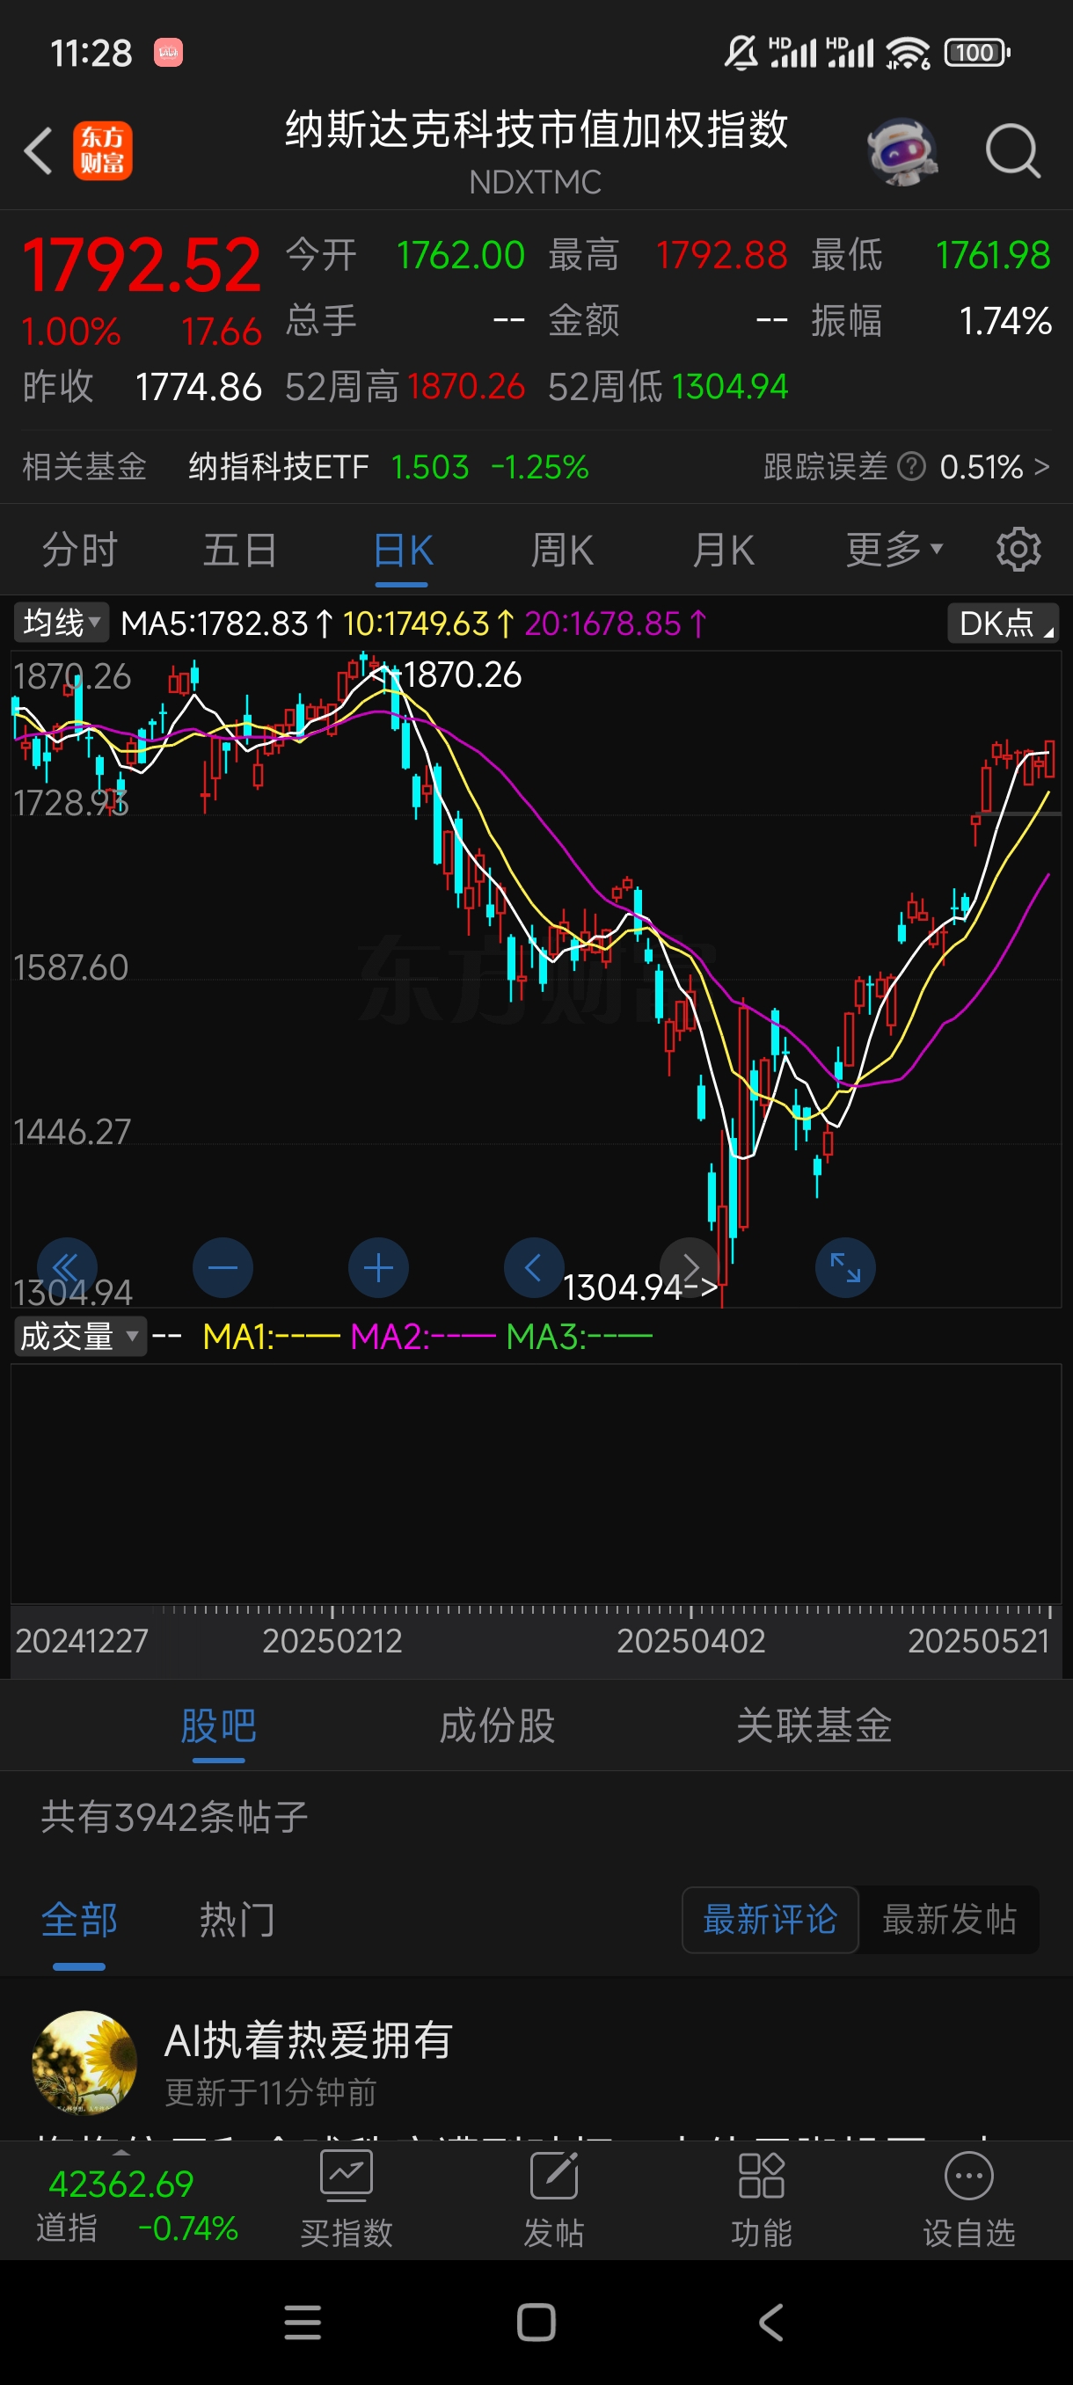Open the 关联基金 tab
This screenshot has height=2385, width=1073.
(x=814, y=1725)
